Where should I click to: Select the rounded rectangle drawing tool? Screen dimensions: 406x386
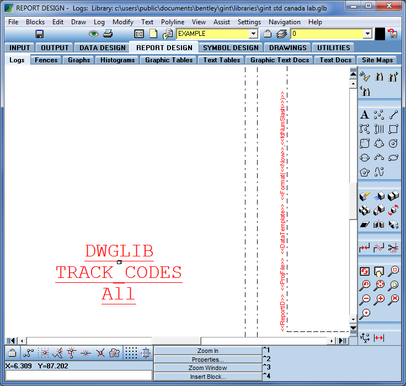(365, 143)
